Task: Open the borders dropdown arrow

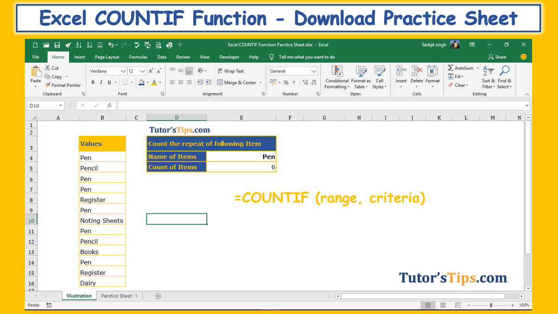Action: (133, 82)
